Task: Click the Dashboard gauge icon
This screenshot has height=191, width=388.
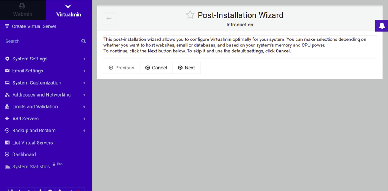Action: click(x=7, y=154)
